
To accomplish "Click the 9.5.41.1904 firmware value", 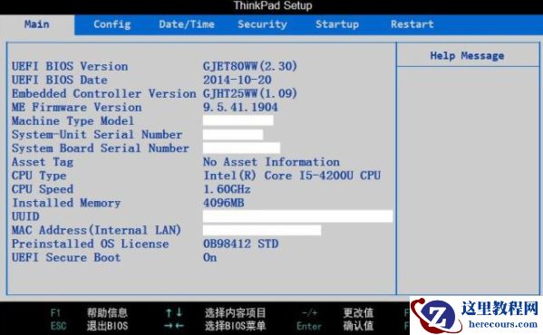I will [x=240, y=107].
